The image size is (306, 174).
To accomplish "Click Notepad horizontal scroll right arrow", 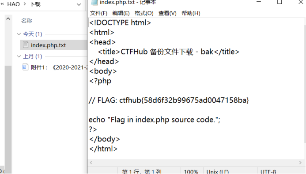I will click(300, 162).
